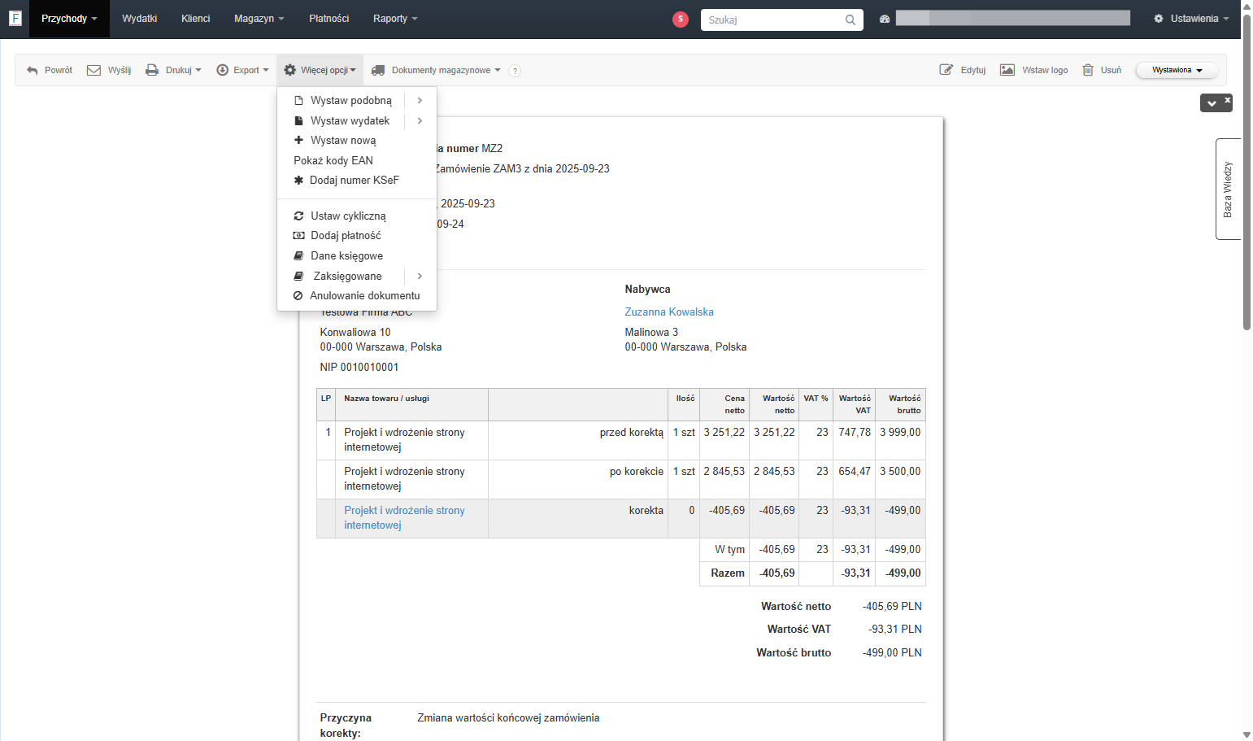Screen dimensions: 1253x741
Task: Delete the document with Usuń
Action: pyautogui.click(x=1102, y=70)
